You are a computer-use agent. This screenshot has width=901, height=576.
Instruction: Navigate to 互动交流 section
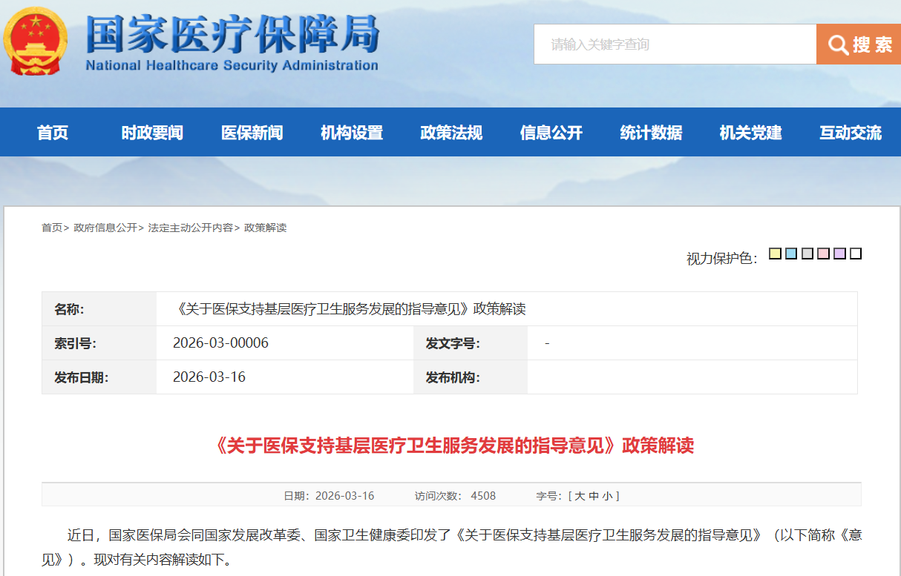tap(851, 133)
